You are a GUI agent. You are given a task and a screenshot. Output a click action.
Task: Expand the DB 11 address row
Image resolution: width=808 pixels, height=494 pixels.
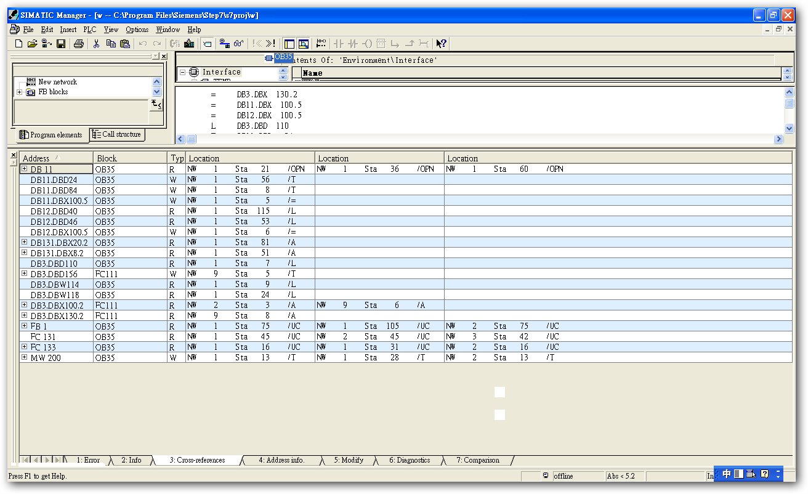click(25, 169)
